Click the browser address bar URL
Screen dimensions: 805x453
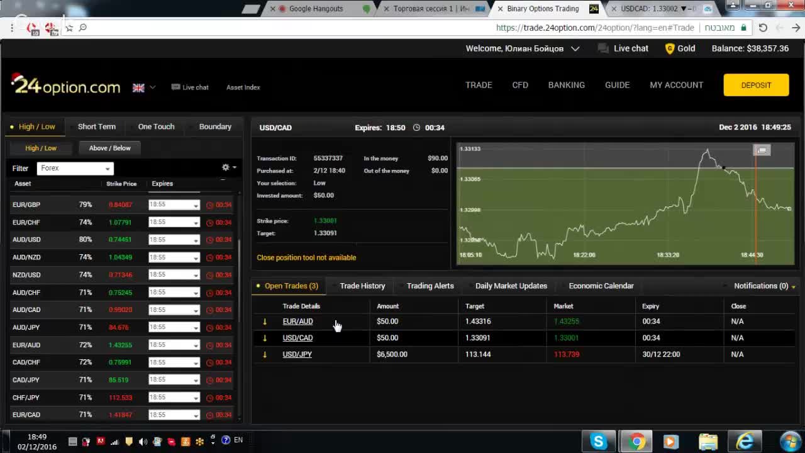pos(595,28)
